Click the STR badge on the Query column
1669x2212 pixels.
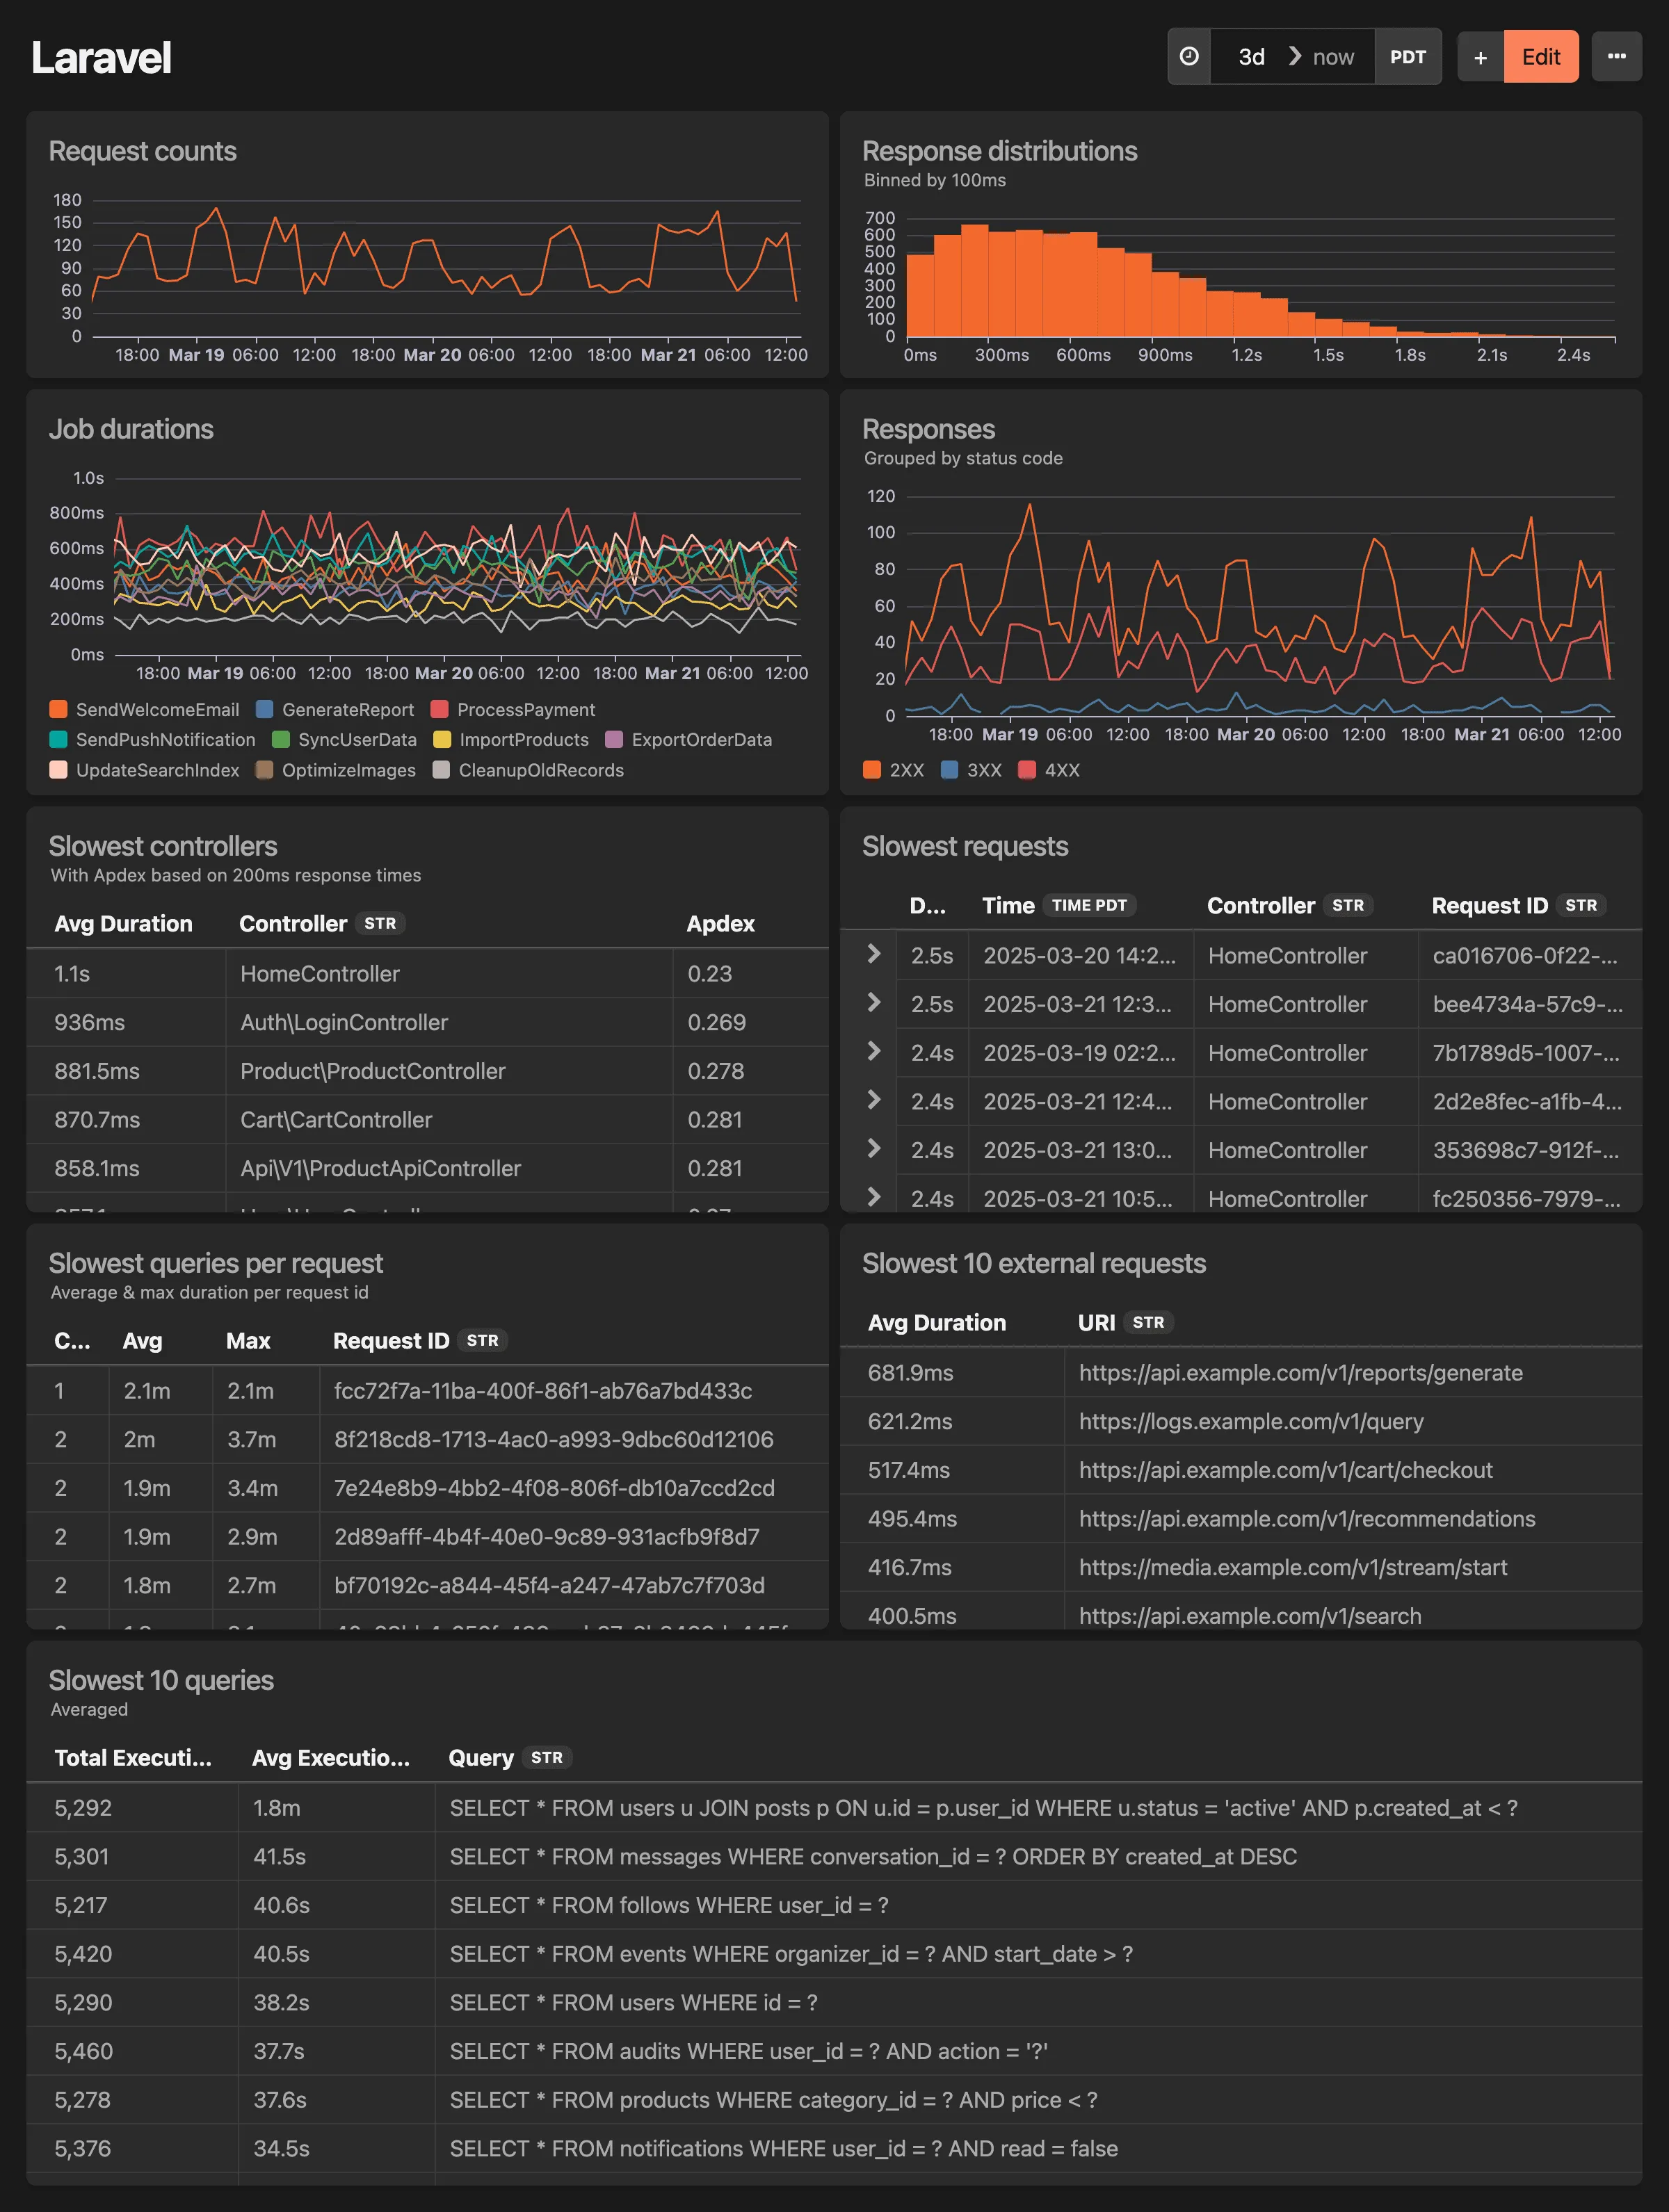point(547,1757)
